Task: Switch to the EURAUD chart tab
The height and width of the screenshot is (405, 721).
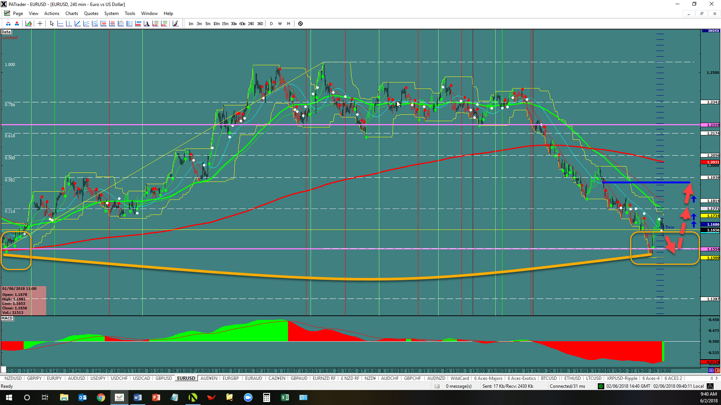Action: click(253, 378)
